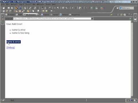Click the middle icon in bottom-right status area

coord(131,100)
